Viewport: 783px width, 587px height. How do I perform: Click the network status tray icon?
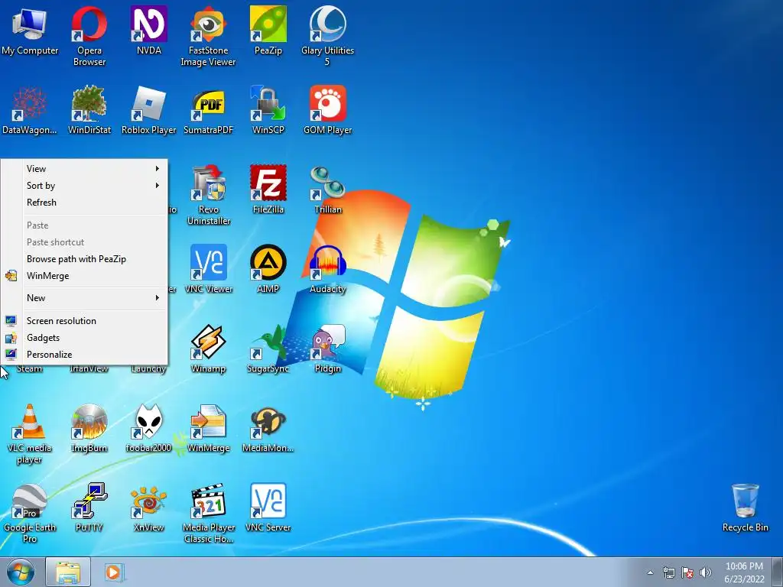click(668, 572)
